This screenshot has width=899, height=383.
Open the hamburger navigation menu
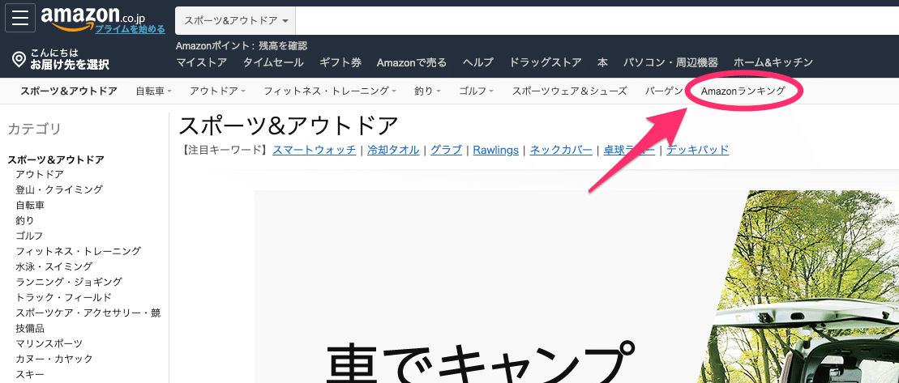[20, 18]
